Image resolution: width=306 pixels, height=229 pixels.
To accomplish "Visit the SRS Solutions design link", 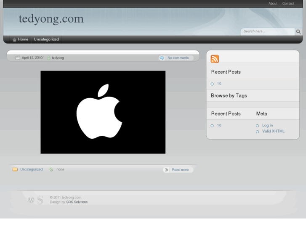I will click(77, 202).
